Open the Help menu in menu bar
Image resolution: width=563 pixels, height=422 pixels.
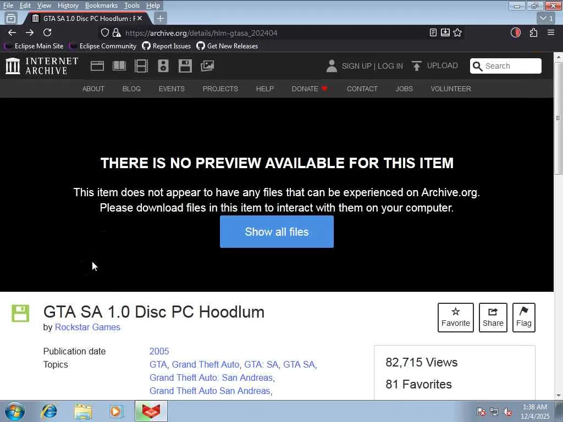[153, 5]
